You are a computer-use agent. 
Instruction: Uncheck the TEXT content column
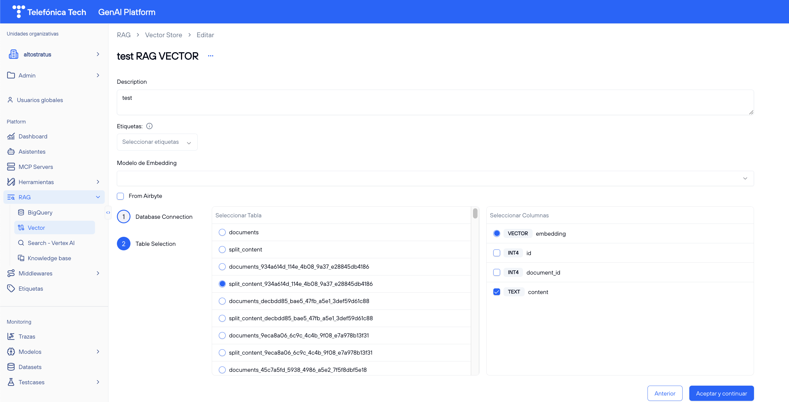496,292
